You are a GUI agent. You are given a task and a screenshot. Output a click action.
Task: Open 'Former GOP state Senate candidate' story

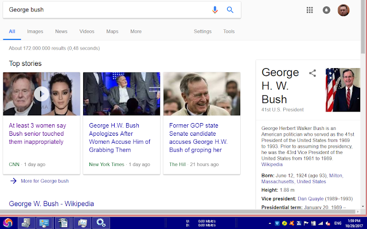[x=198, y=137]
